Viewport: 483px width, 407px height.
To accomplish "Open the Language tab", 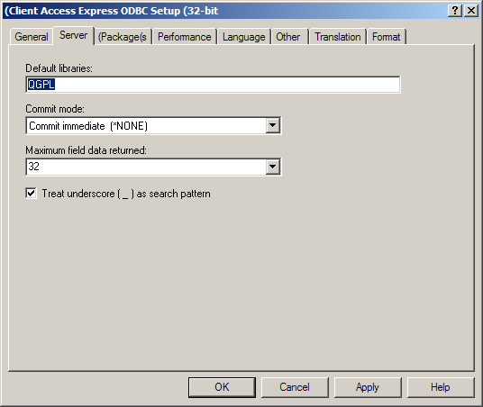I will [244, 37].
